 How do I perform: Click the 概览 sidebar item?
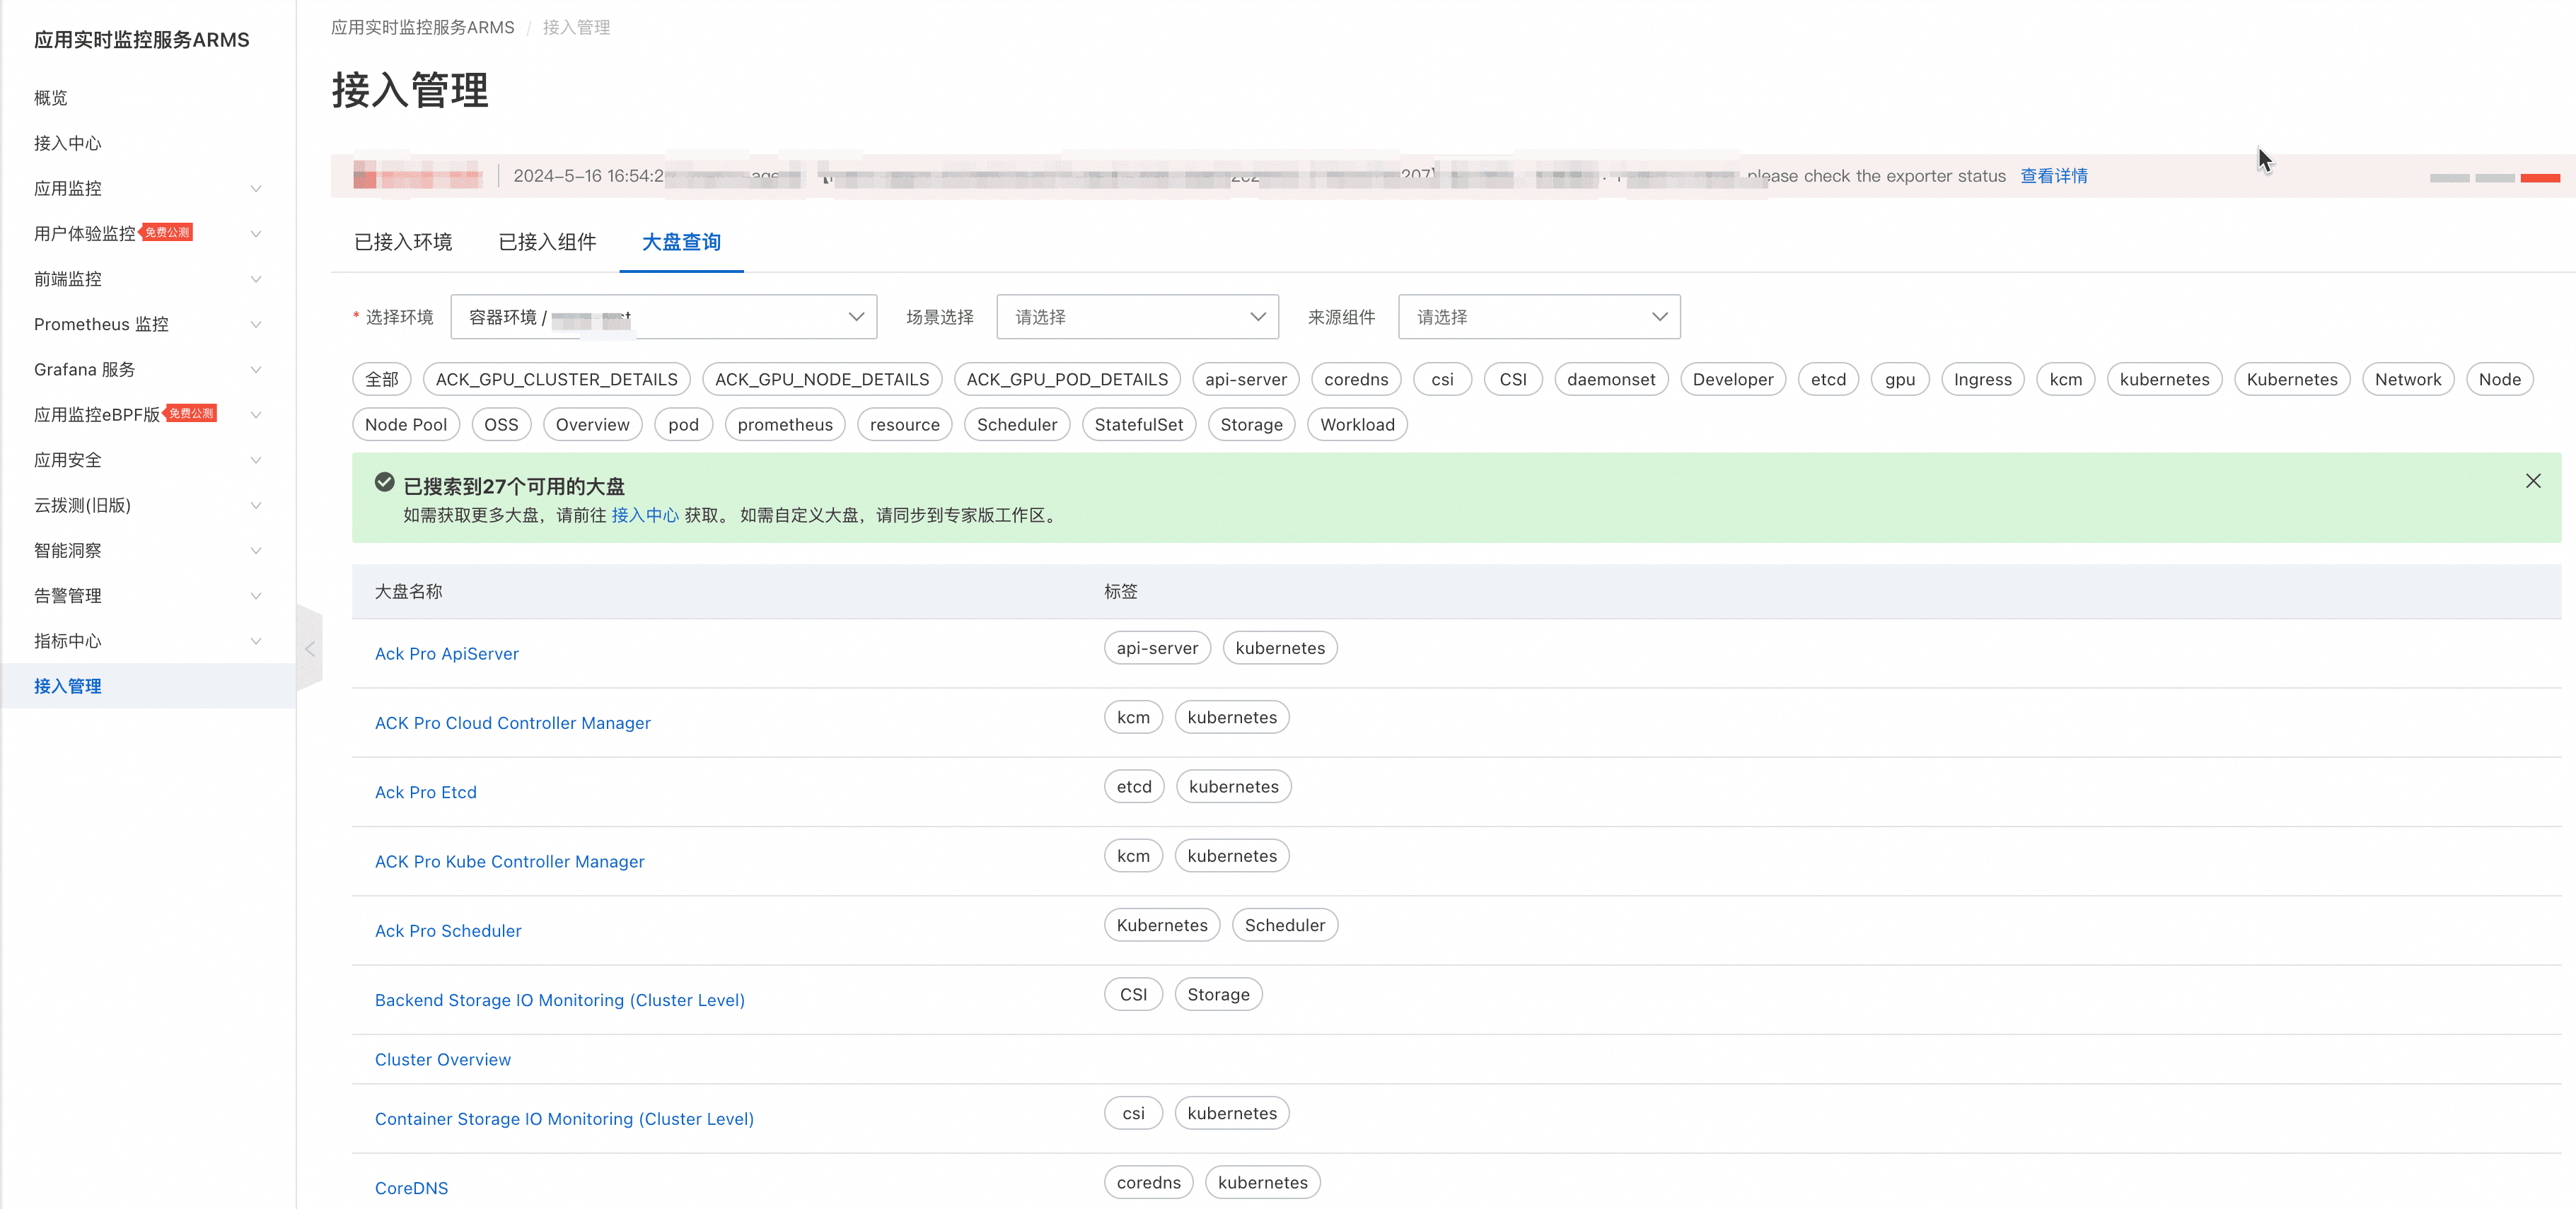[51, 98]
